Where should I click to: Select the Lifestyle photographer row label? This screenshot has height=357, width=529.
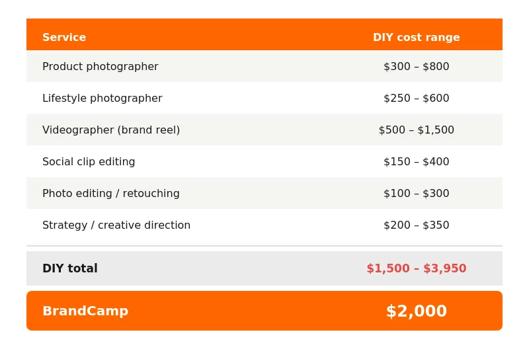click(102, 99)
